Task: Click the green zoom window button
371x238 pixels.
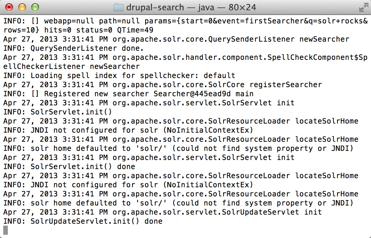Action: coord(35,7)
